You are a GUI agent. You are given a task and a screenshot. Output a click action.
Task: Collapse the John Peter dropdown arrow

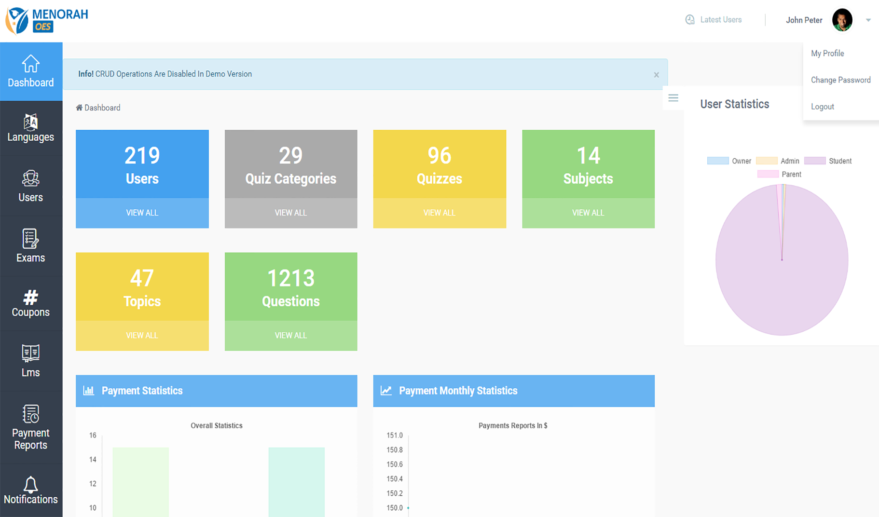(x=868, y=20)
